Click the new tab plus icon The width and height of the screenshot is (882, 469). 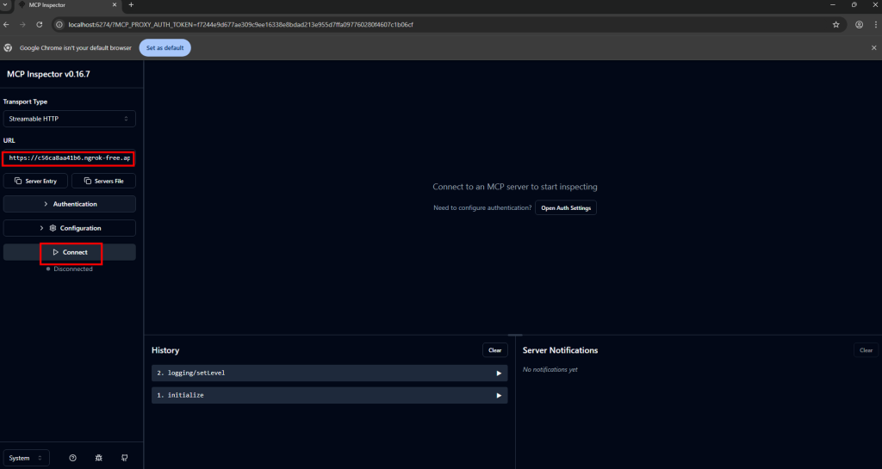point(131,5)
